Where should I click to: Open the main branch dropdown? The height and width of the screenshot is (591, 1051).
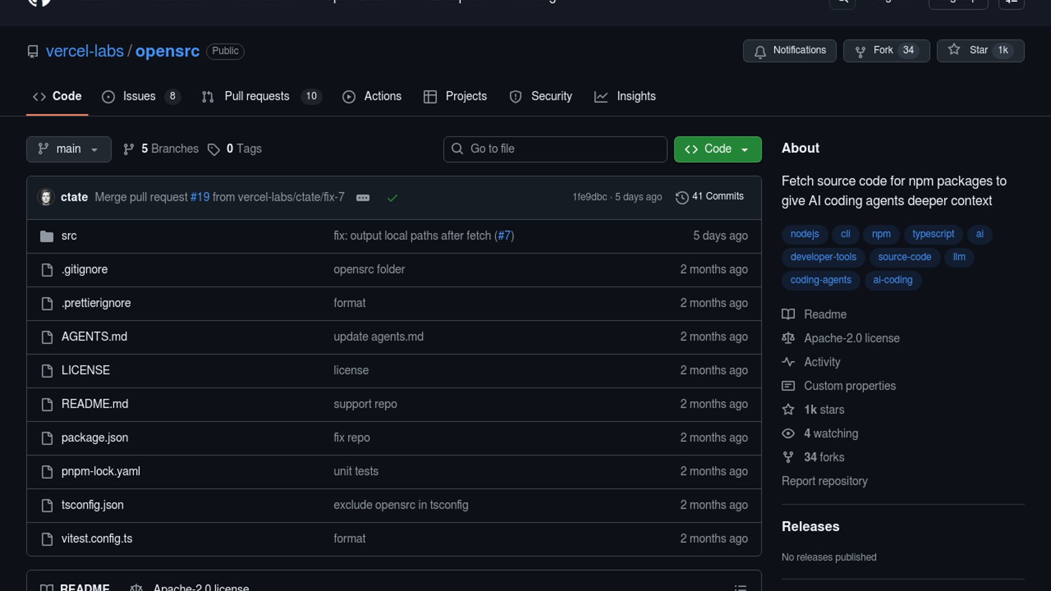click(x=68, y=149)
